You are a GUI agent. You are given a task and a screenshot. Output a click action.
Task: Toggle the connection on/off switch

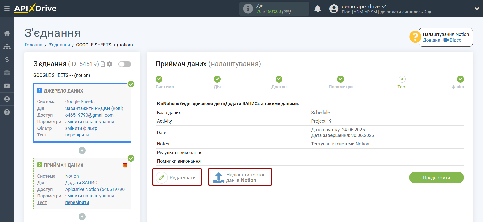tap(125, 64)
